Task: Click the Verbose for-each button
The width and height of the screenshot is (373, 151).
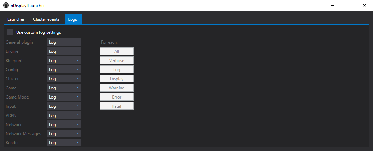Action: (x=117, y=60)
